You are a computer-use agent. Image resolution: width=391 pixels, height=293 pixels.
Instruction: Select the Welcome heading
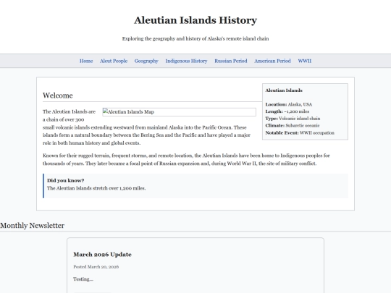click(x=58, y=95)
